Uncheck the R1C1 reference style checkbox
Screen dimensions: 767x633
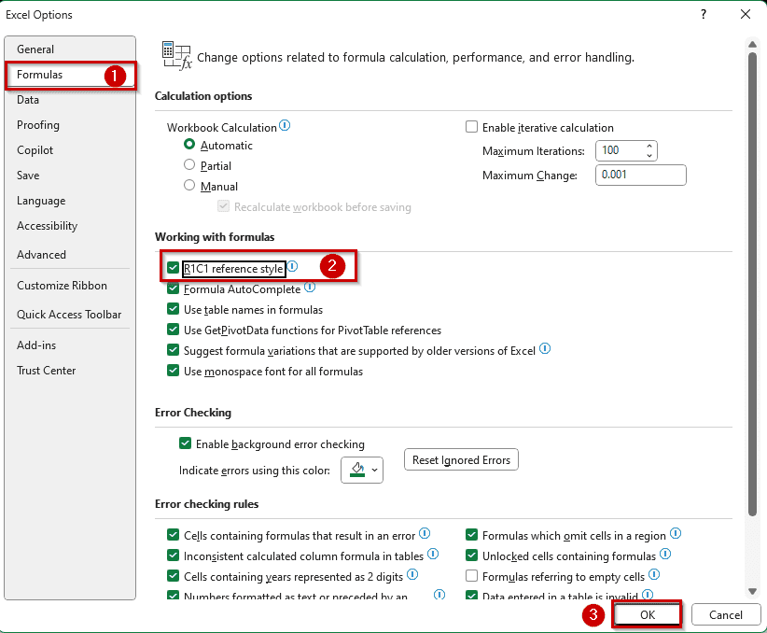tap(173, 269)
